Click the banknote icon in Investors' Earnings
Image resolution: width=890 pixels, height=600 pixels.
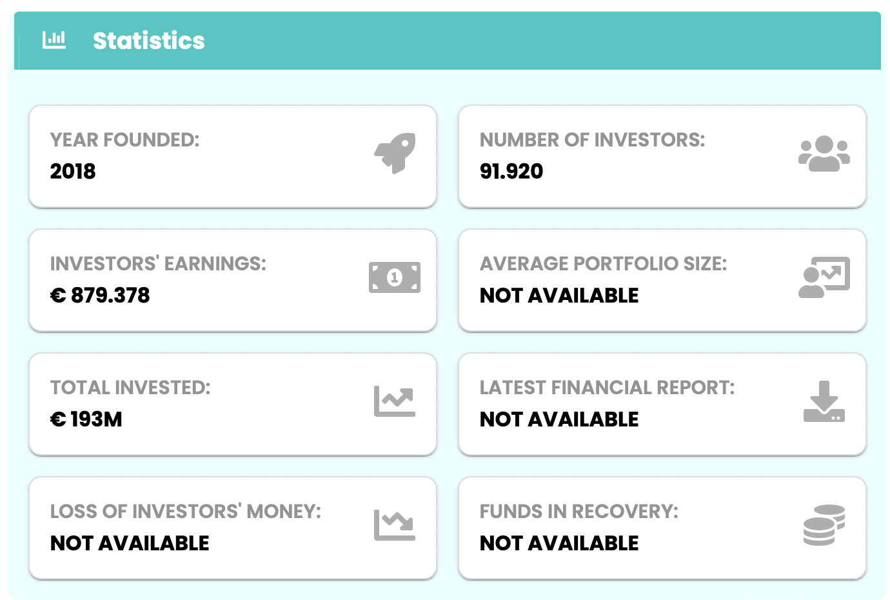pyautogui.click(x=395, y=277)
